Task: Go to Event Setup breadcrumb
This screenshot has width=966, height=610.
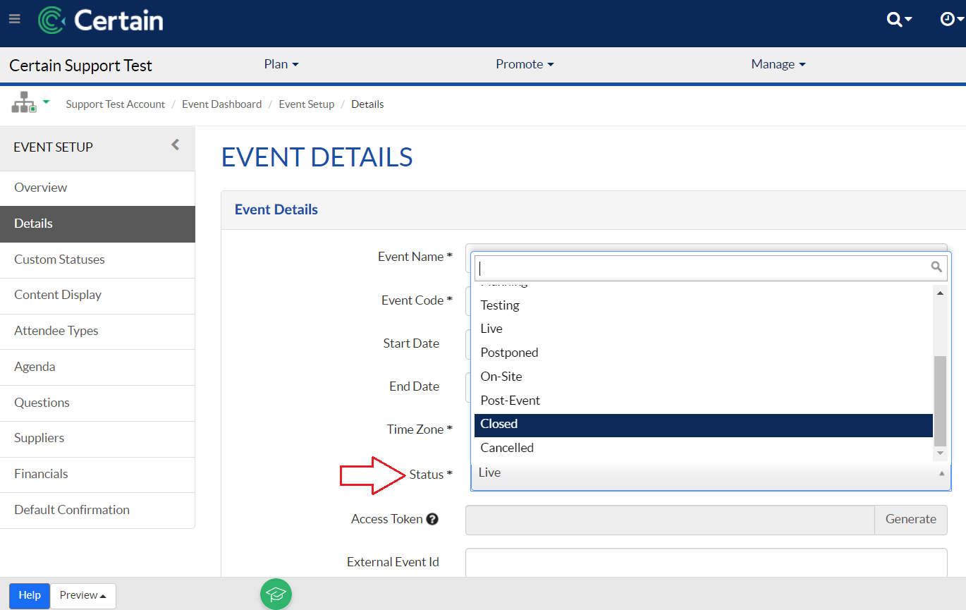Action: [x=307, y=104]
